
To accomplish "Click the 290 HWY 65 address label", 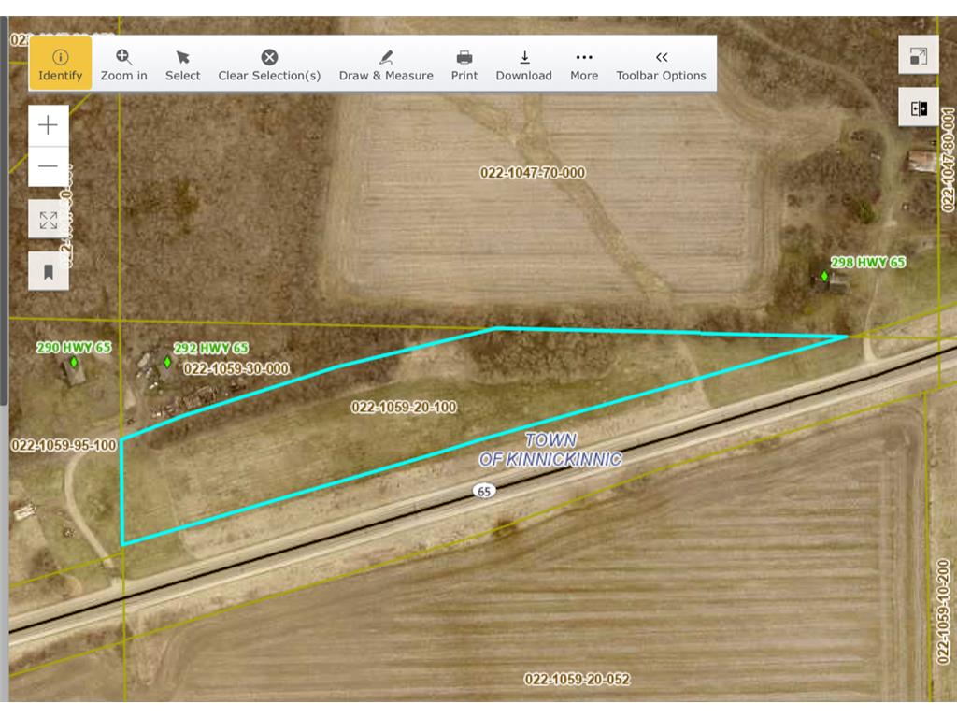I will tap(73, 347).
